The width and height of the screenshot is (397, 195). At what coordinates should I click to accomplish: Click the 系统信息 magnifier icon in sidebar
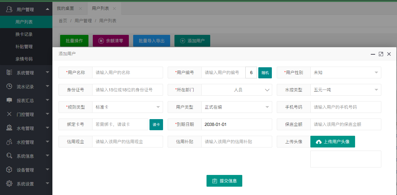point(9,156)
